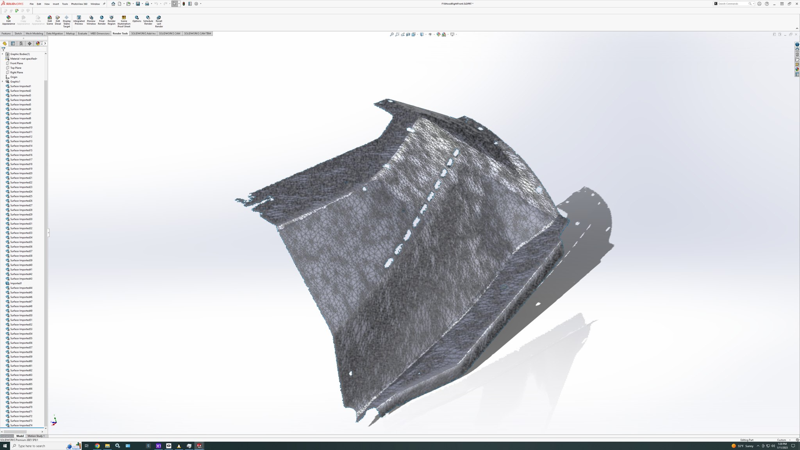Open the PhotoView 360 menu
Screen dimensions: 800x450
(79, 4)
